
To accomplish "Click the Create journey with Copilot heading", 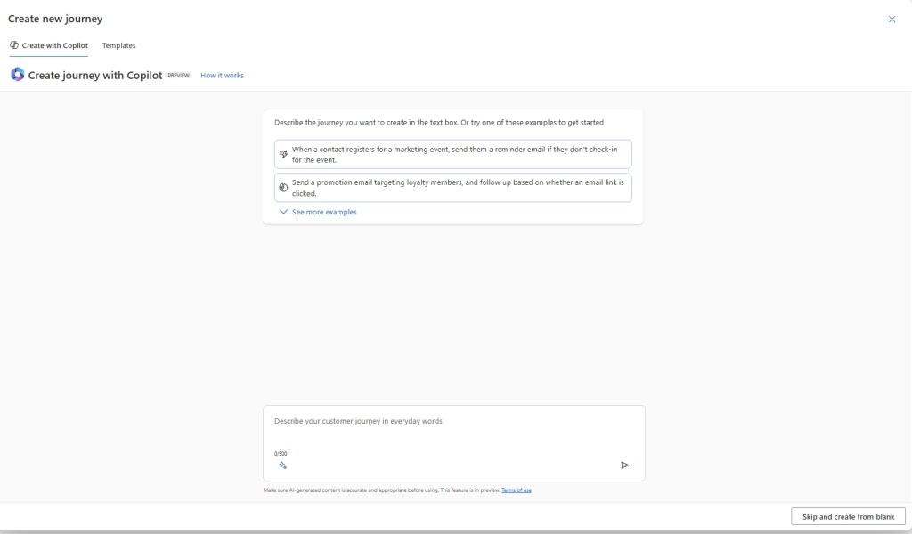I will 95,76.
